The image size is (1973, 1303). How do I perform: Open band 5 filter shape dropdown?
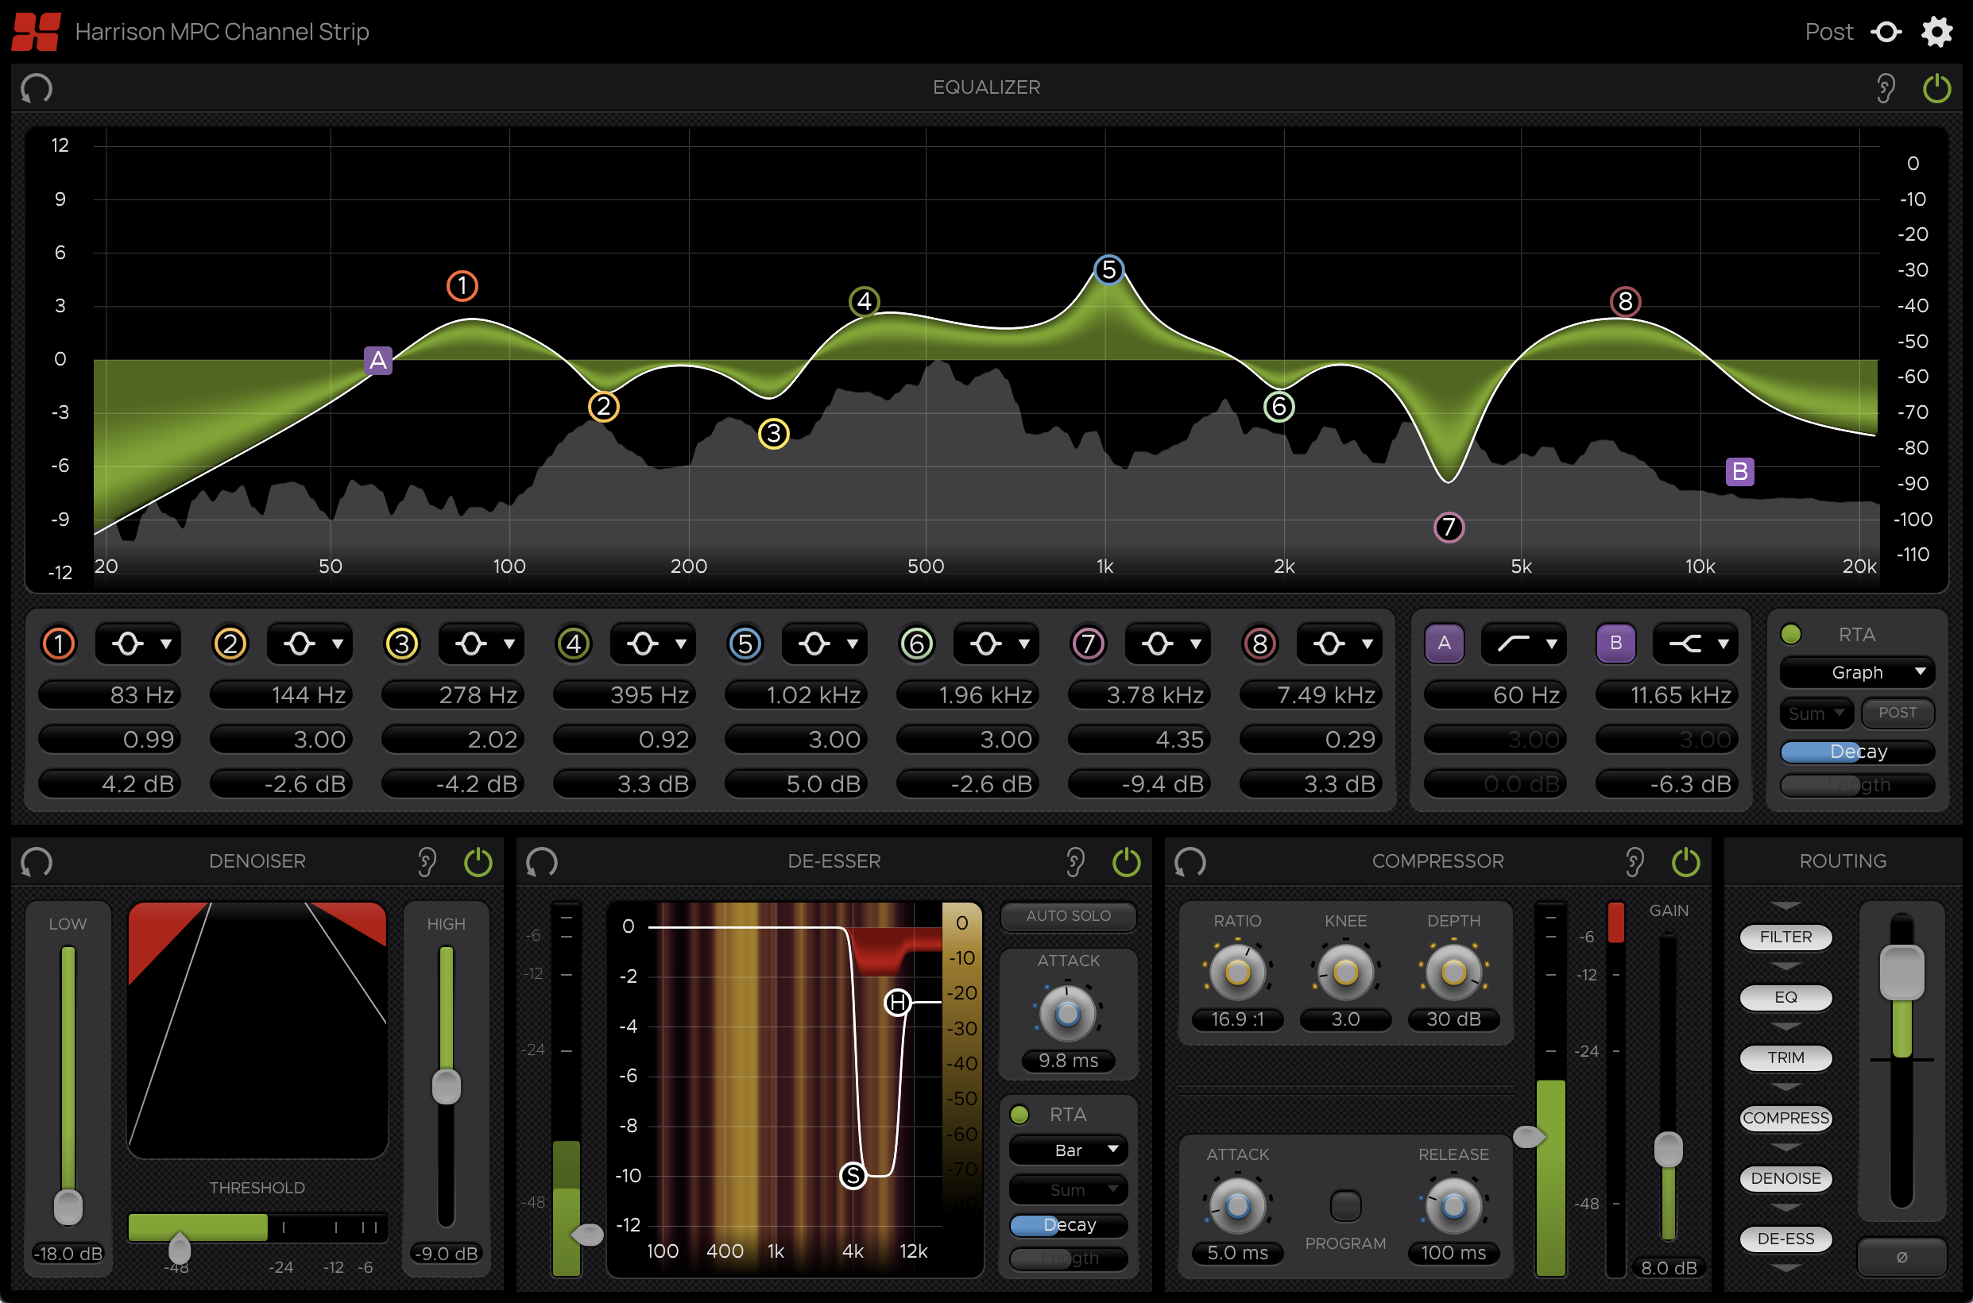point(825,644)
